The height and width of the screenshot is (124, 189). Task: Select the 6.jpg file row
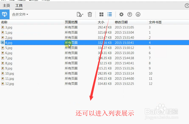pyautogui.click(x=94, y=53)
